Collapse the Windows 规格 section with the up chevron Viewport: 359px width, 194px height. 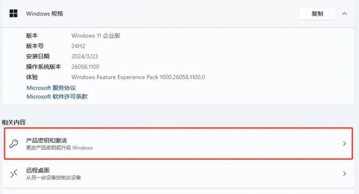pos(344,14)
